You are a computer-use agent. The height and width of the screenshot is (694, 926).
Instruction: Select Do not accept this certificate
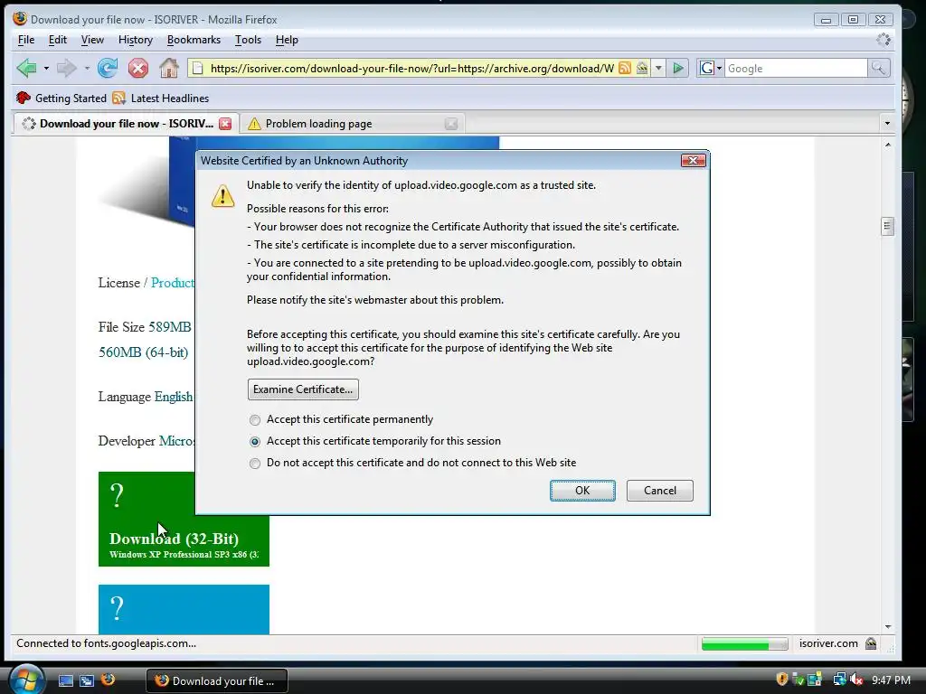(254, 464)
